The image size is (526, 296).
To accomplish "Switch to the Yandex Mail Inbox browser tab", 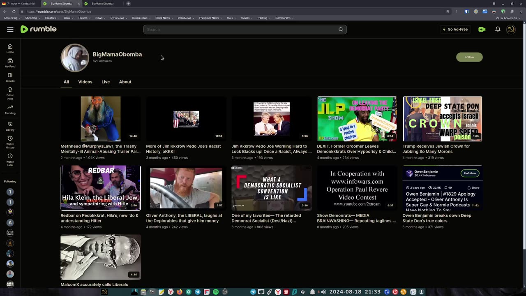I will tap(20, 4).
